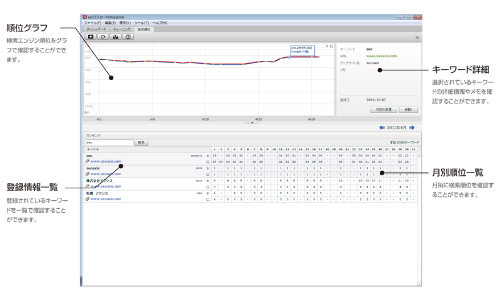Switch to the ダッシュボード tab
This screenshot has height=297, width=501.
click(x=96, y=29)
